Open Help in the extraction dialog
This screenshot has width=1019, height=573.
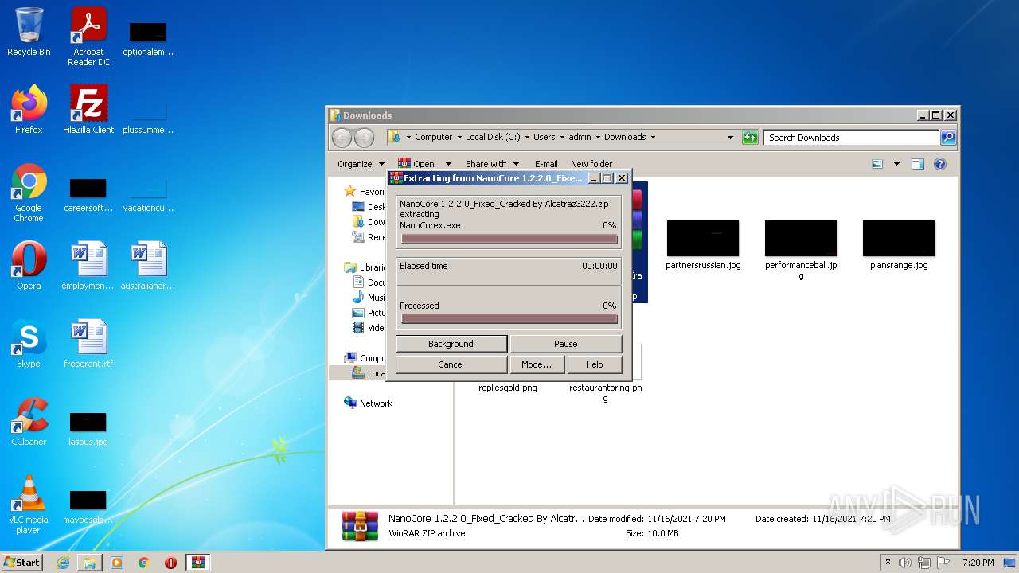tap(595, 364)
